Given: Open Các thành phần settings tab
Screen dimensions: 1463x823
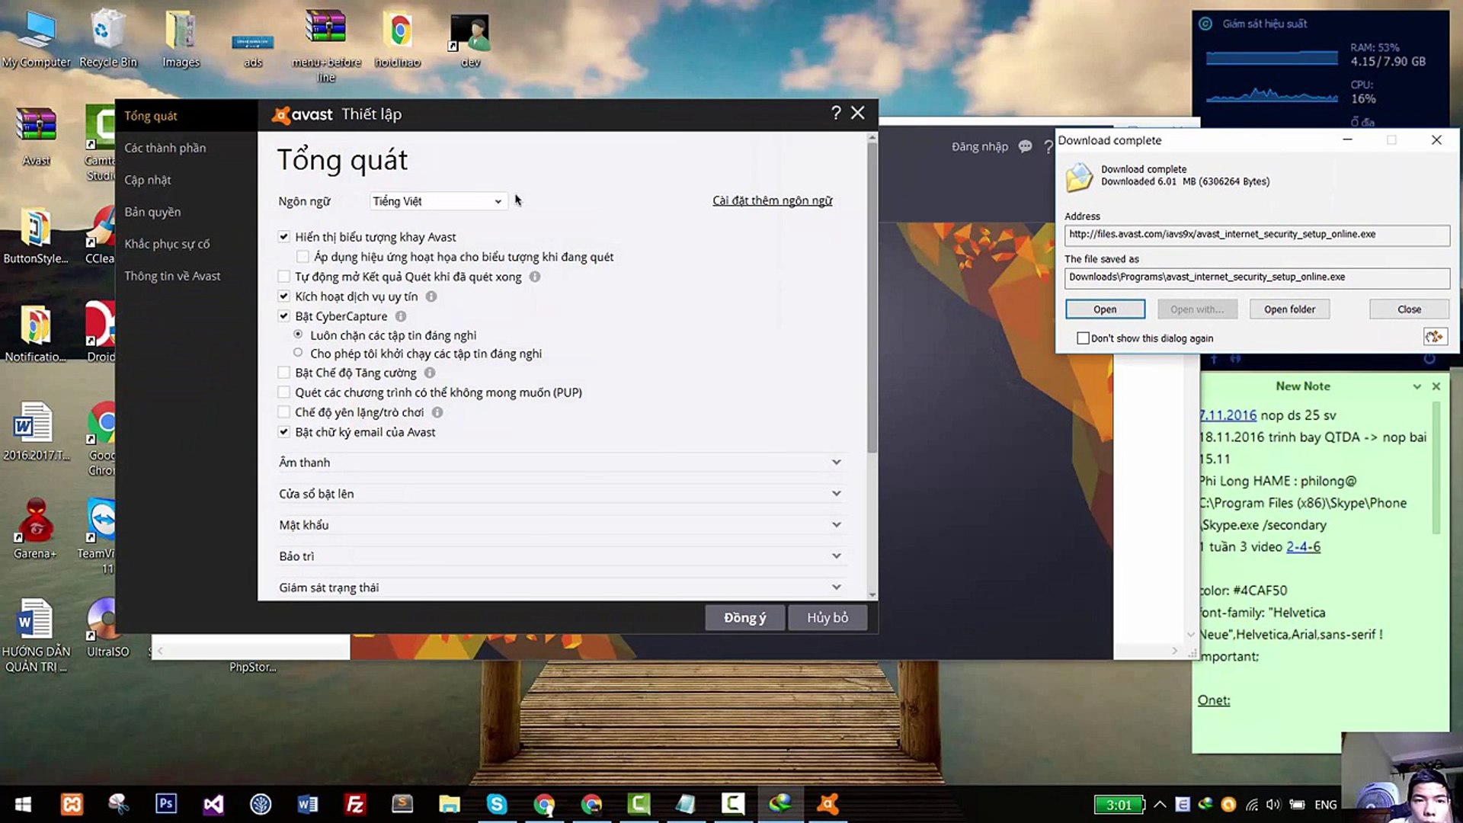Looking at the screenshot, I should click(x=187, y=148).
